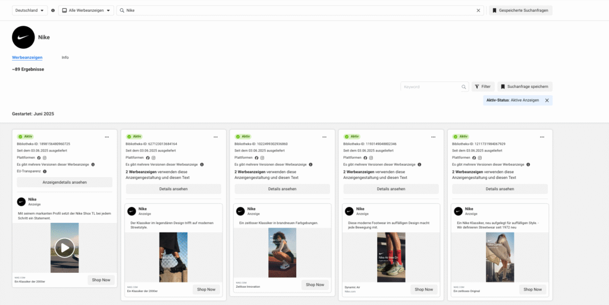Image resolution: width=609 pixels, height=305 pixels.
Task: Click Facebook platform icon in ad 1211731984067929
Action: click(x=474, y=158)
